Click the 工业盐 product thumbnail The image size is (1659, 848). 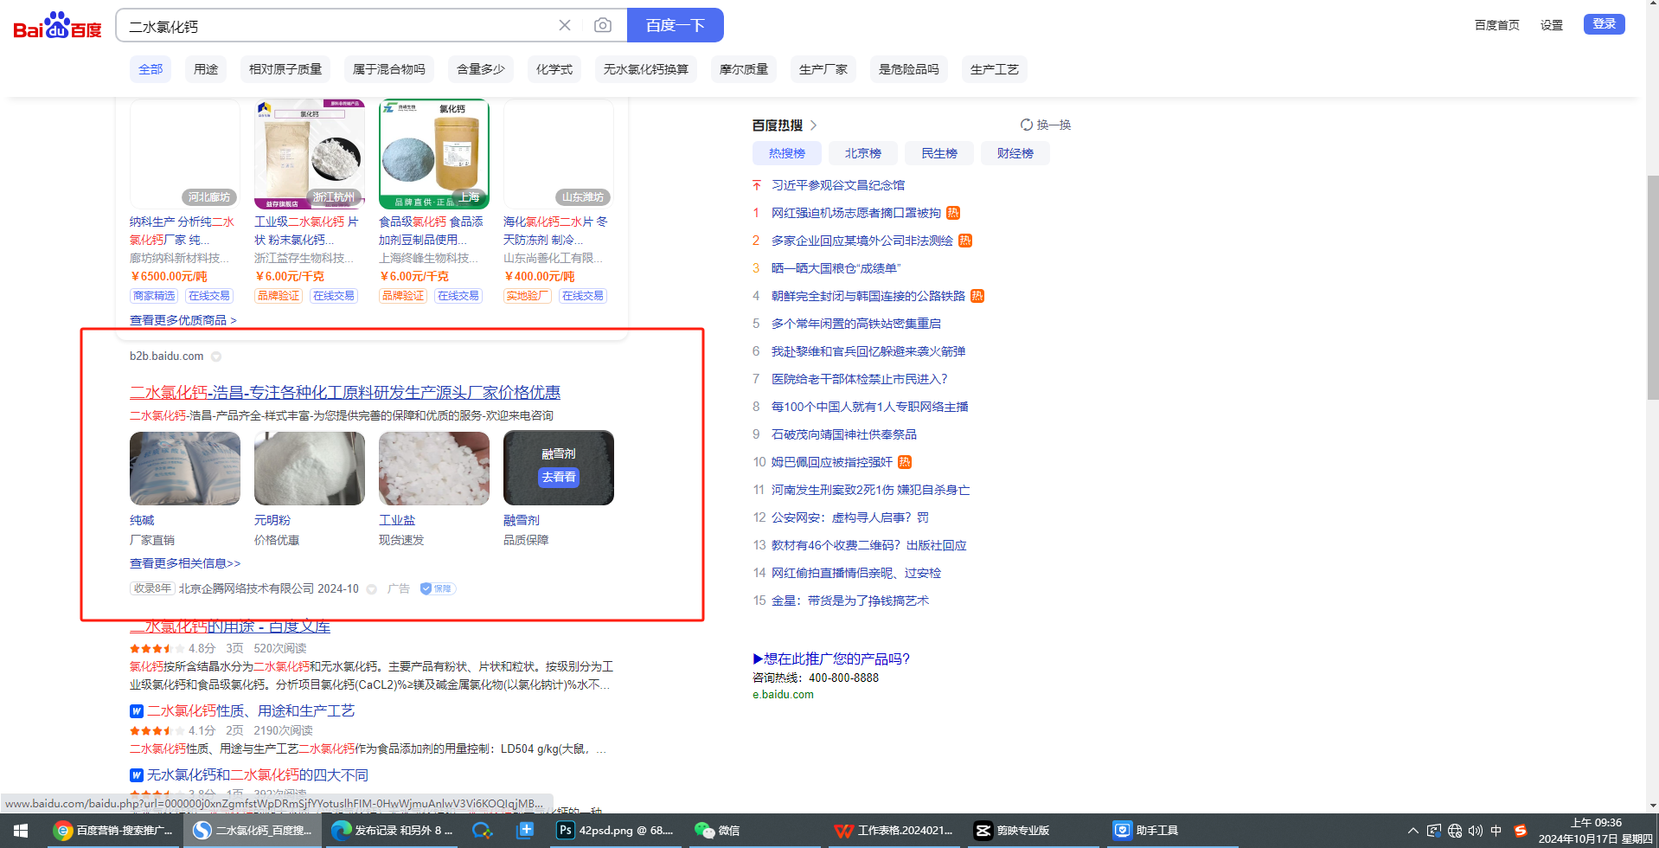click(434, 468)
